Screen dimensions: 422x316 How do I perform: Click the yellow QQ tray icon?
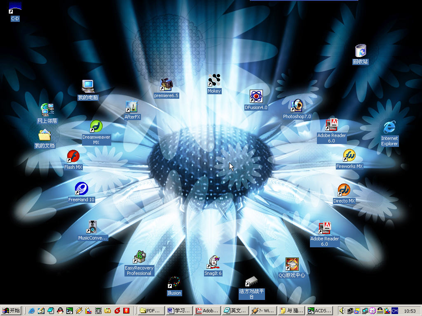coord(380,311)
